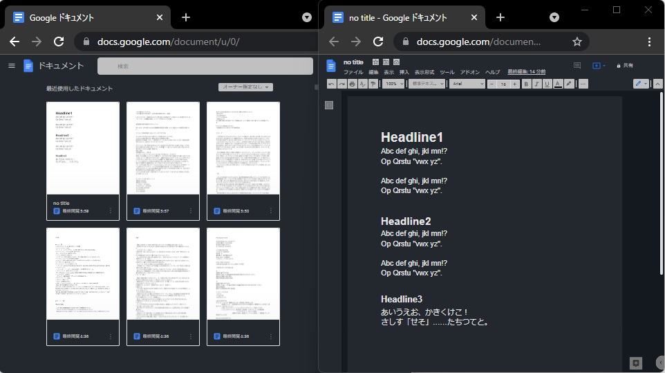Open the document card last viewed 5:57
Viewport: 665px width, 373px height.
[163, 161]
